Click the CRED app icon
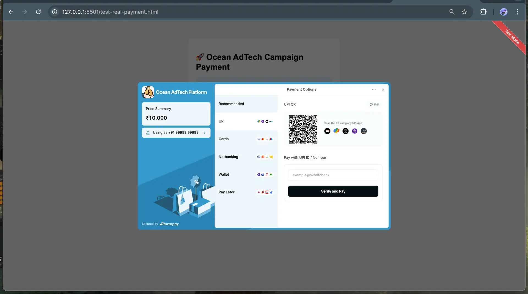528x294 pixels. pos(345,131)
